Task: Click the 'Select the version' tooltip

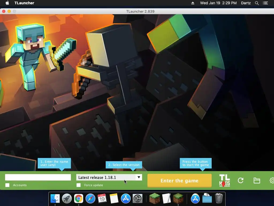Action: click(124, 165)
